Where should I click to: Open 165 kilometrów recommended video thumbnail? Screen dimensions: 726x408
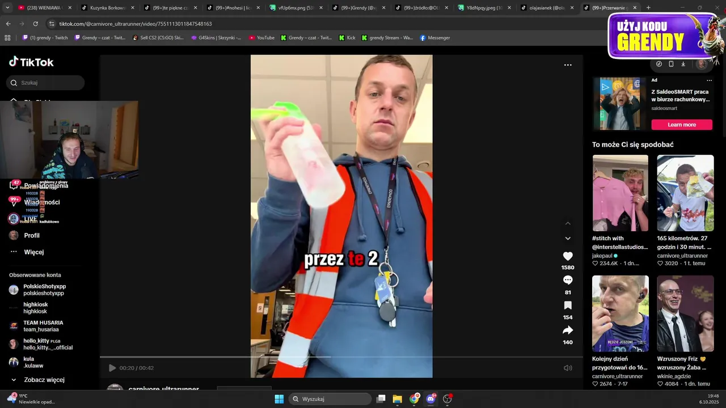685,193
